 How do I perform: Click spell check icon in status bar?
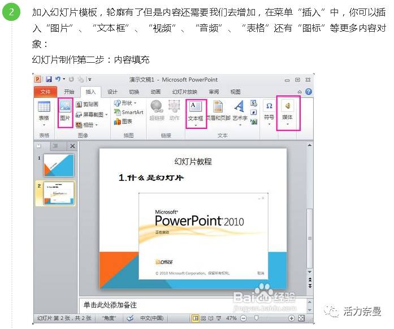pos(130,318)
